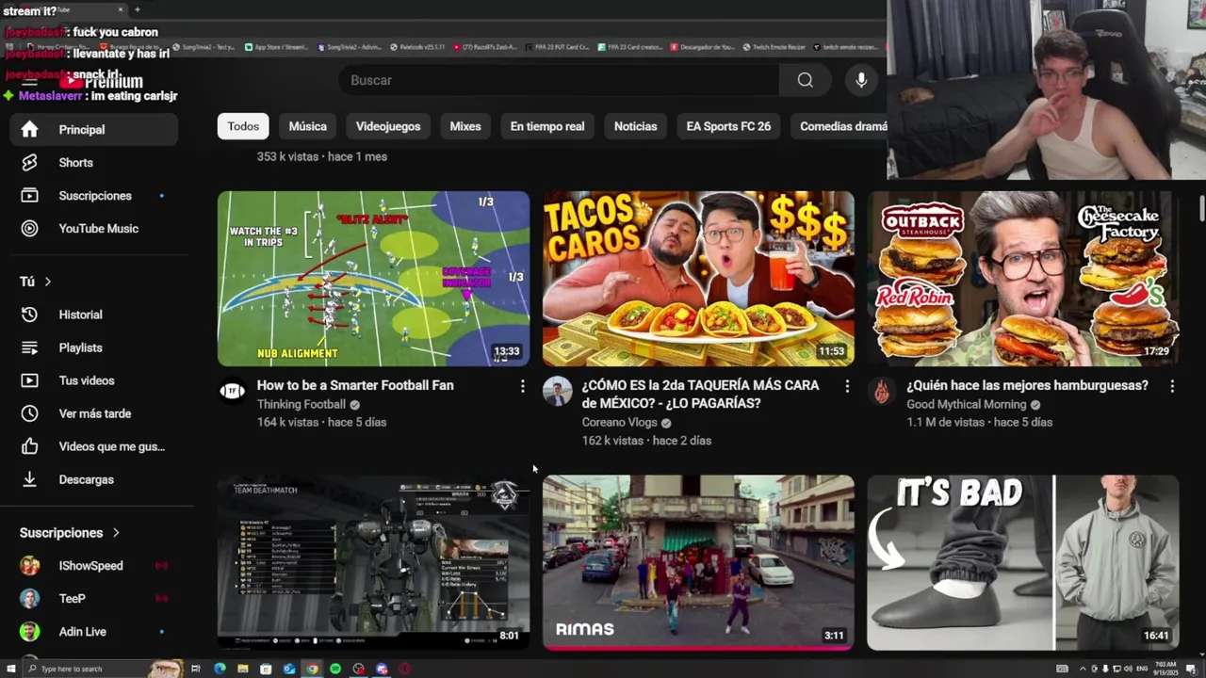This screenshot has height=678, width=1206.
Task: Select the Mixes filter chip
Action: [465, 126]
